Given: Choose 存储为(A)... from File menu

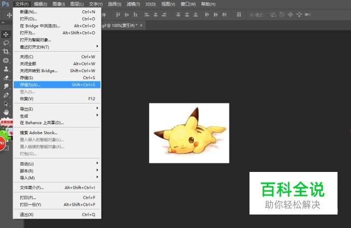Looking at the screenshot, I should point(57,85).
